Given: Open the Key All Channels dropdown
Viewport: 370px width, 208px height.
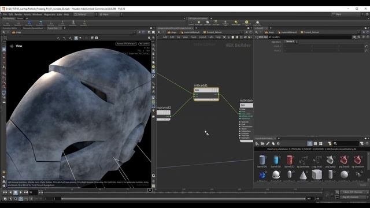Looking at the screenshot, I should pyautogui.click(x=354, y=197).
